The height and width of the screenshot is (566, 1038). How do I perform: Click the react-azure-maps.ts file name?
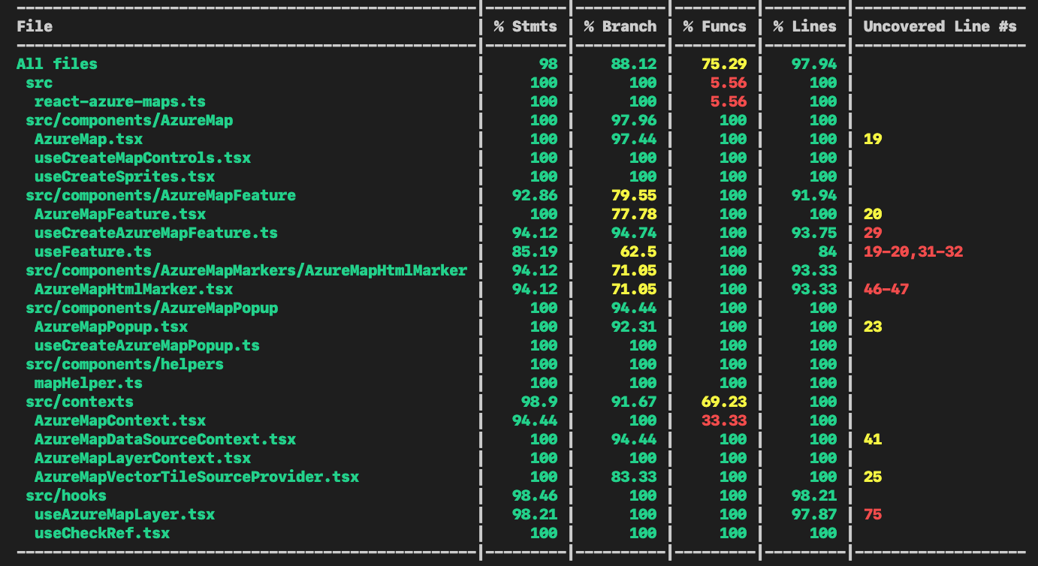(x=120, y=101)
